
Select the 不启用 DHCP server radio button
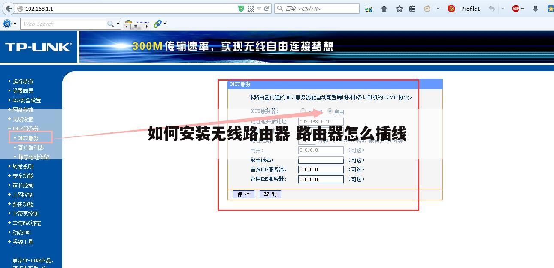point(303,111)
